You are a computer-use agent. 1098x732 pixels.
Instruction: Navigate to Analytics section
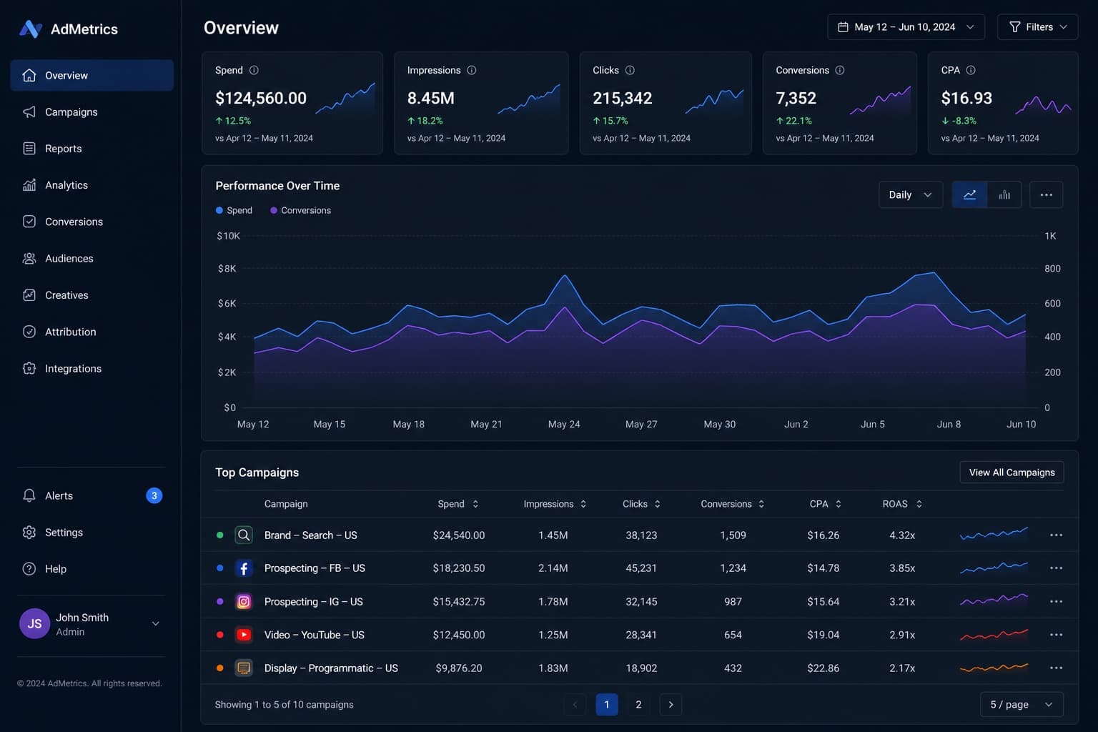coord(91,185)
